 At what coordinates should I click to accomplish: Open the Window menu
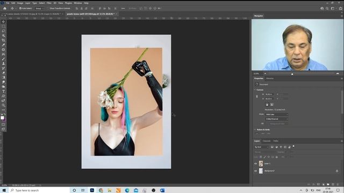tap(77, 3)
